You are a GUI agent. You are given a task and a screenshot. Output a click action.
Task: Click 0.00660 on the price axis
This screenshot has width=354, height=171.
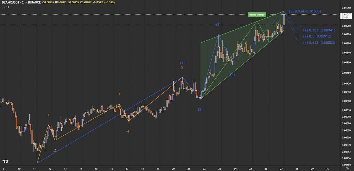346,101
